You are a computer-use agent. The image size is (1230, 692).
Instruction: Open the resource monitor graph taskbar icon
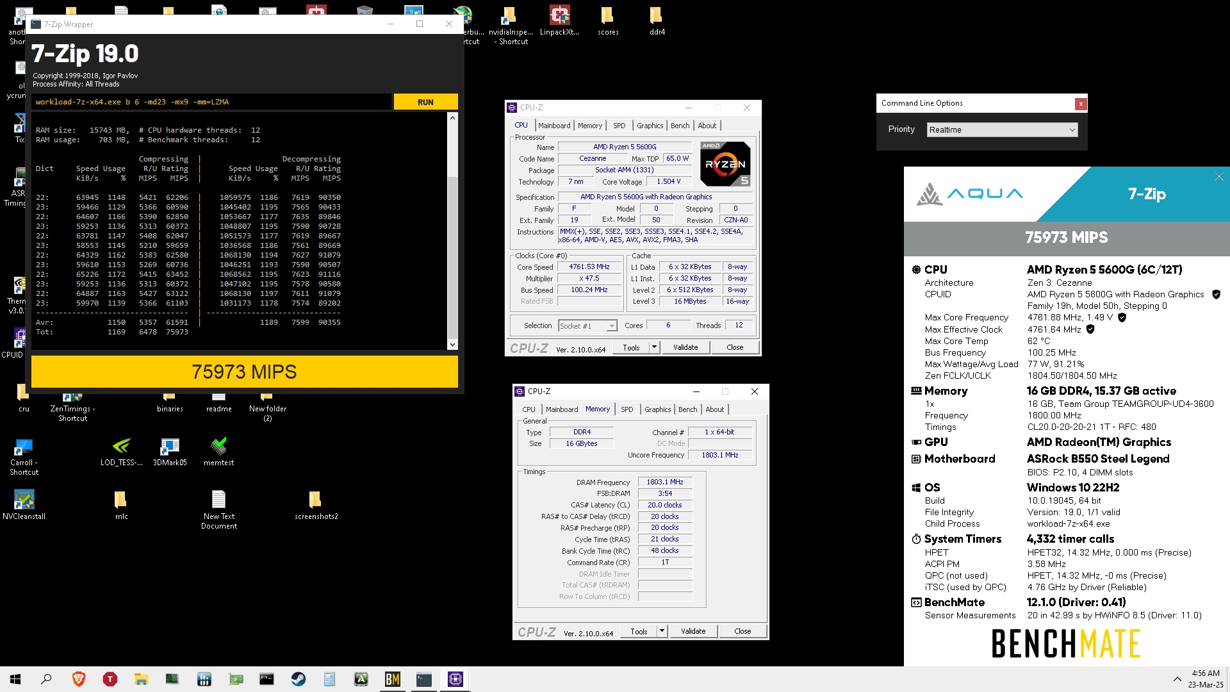(x=172, y=679)
